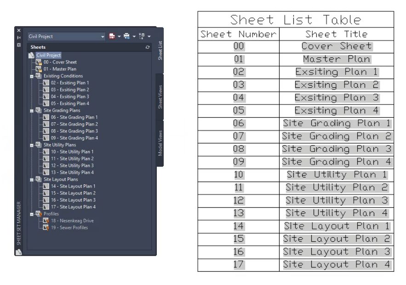406x285 pixels.
Task: Click sheet icon of 06 - Site Grading Plan 1
Action: 46,117
